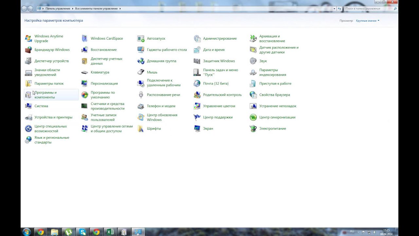This screenshot has width=419, height=236.
Task: Click the Домашняя группа link
Action: (x=161, y=61)
